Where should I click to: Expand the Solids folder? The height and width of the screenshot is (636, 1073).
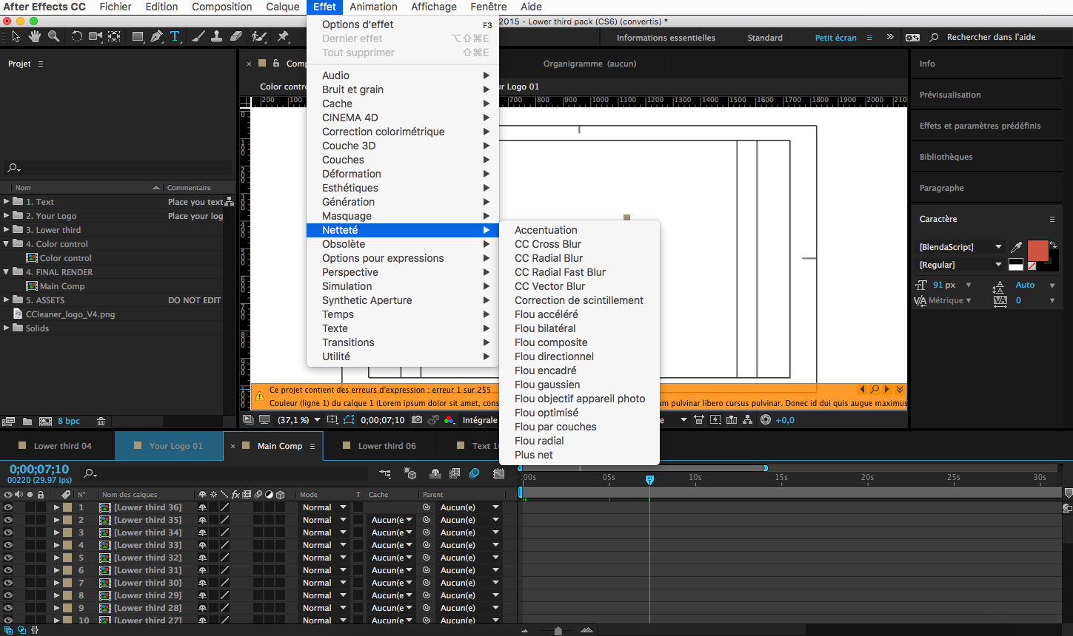tap(7, 328)
